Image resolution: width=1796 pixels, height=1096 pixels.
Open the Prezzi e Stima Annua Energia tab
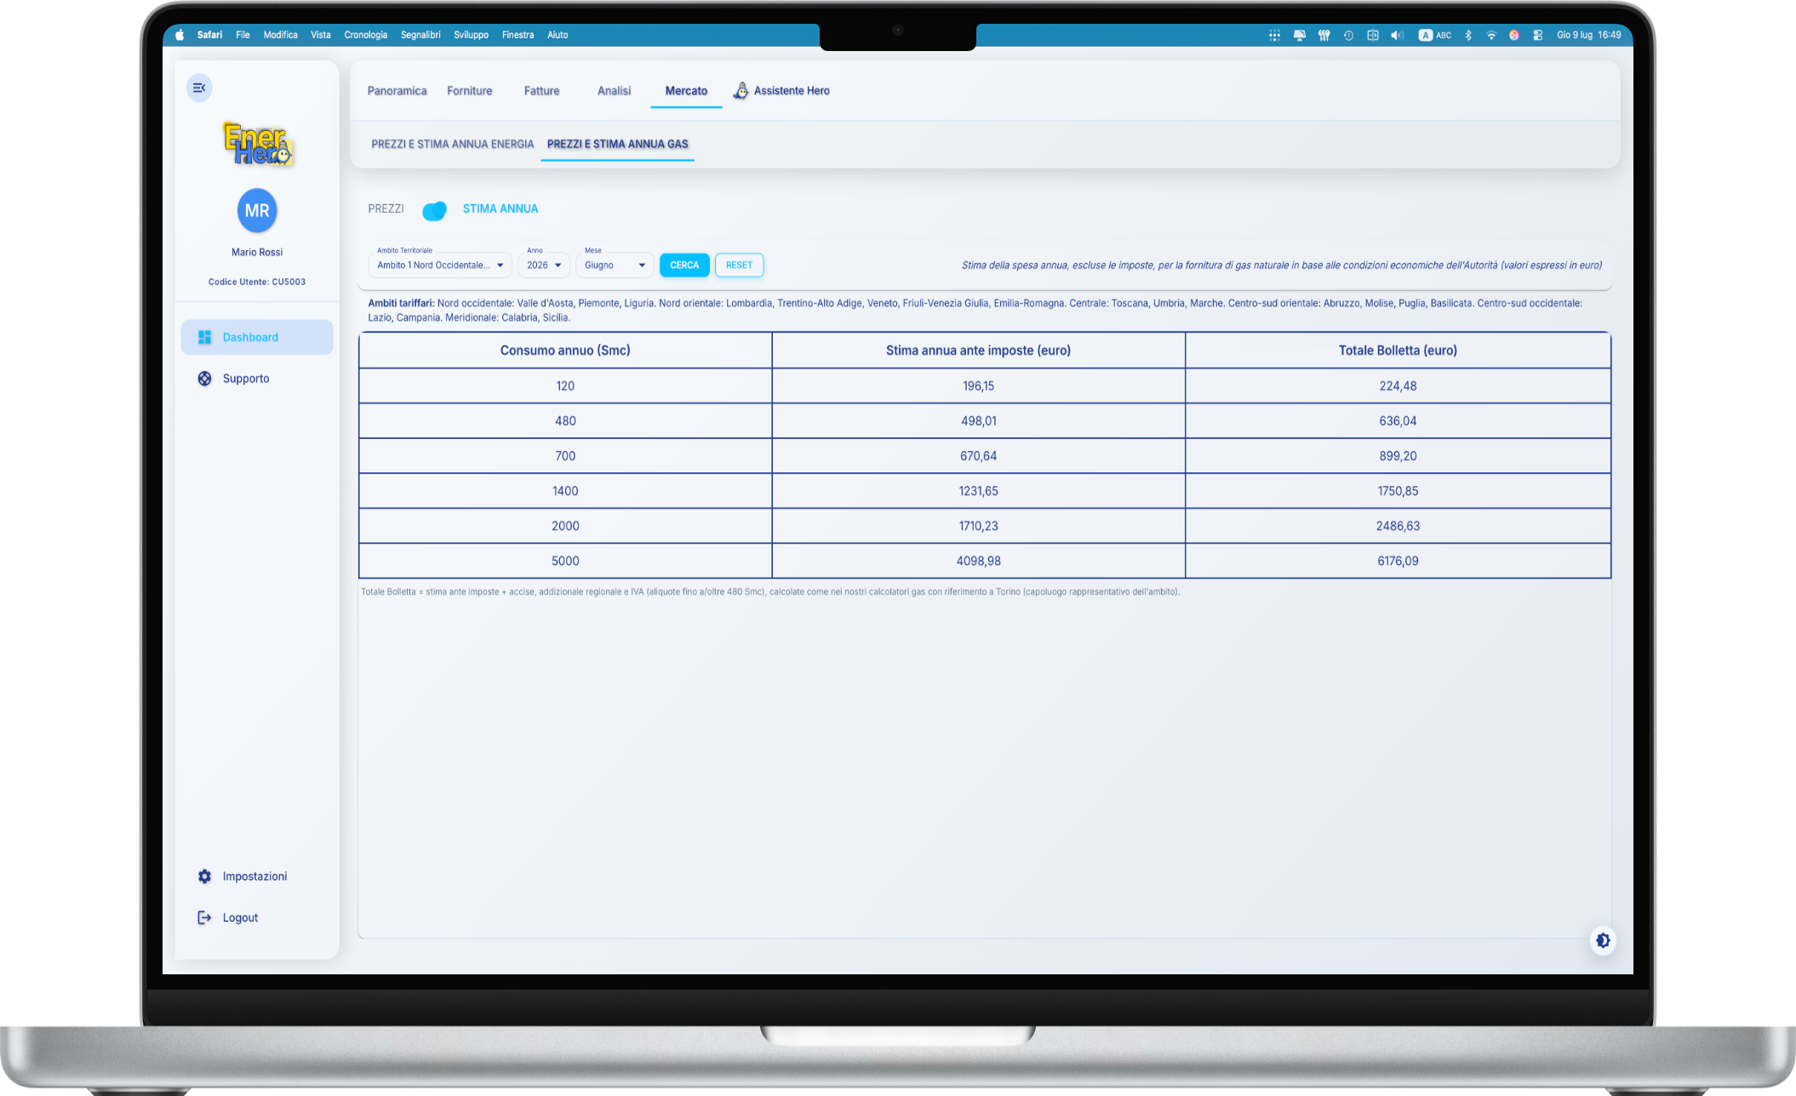453,144
